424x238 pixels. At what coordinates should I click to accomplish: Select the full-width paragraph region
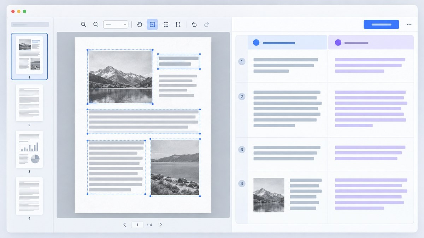(x=143, y=121)
